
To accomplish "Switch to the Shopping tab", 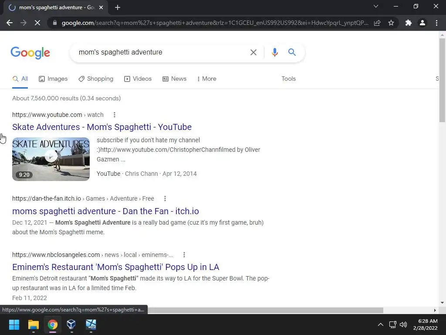I will (x=96, y=79).
